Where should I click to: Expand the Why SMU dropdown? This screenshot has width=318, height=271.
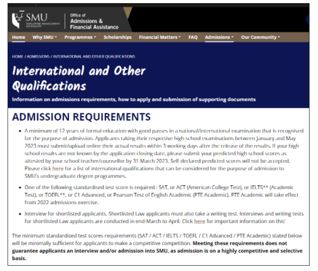(45, 37)
